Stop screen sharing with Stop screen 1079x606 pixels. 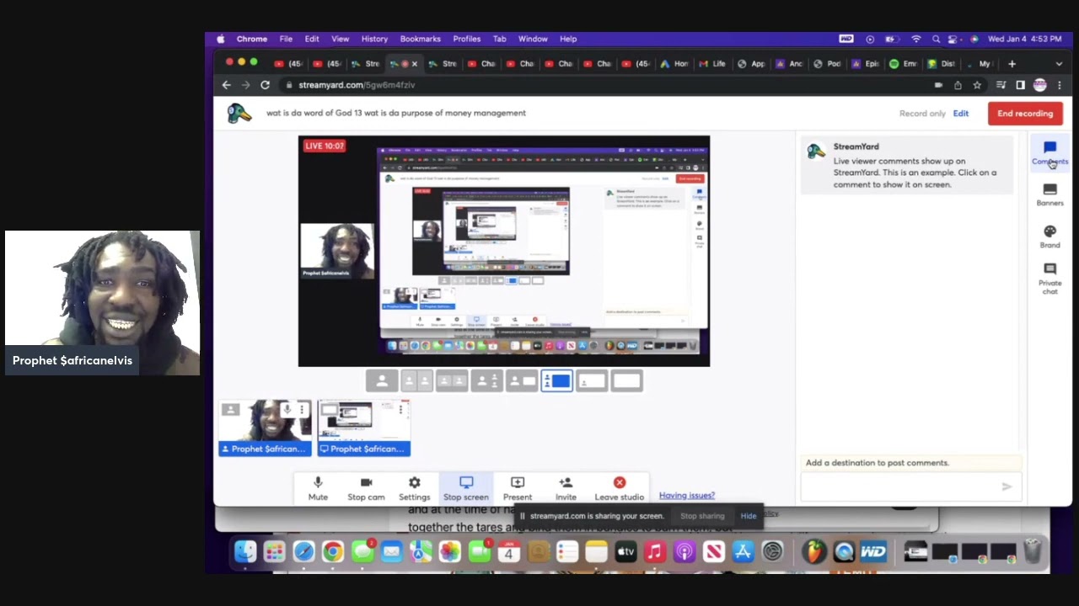(x=466, y=488)
